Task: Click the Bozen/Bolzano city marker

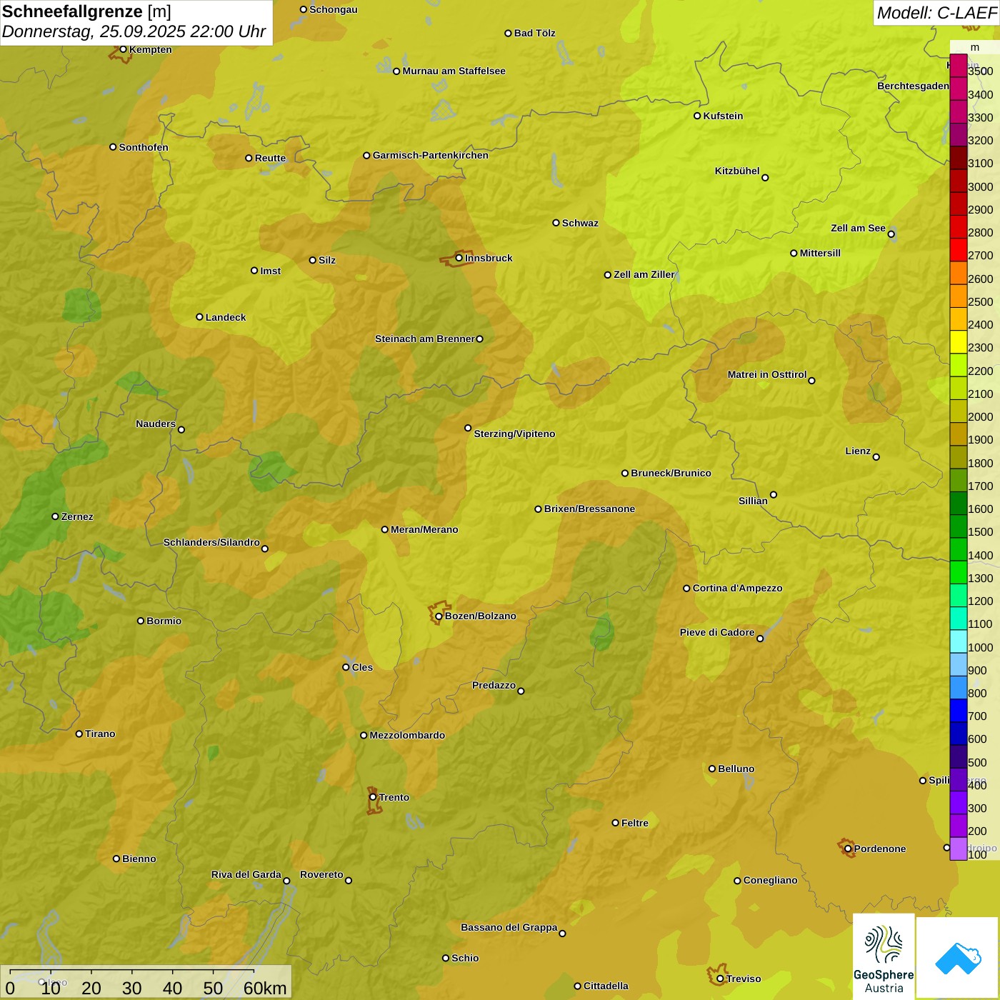Action: [x=439, y=616]
